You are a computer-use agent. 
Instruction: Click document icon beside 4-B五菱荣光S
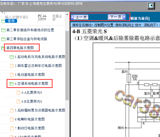[x=18, y=102]
